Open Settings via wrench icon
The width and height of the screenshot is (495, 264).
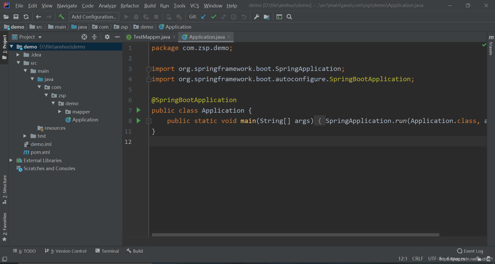[x=257, y=17]
